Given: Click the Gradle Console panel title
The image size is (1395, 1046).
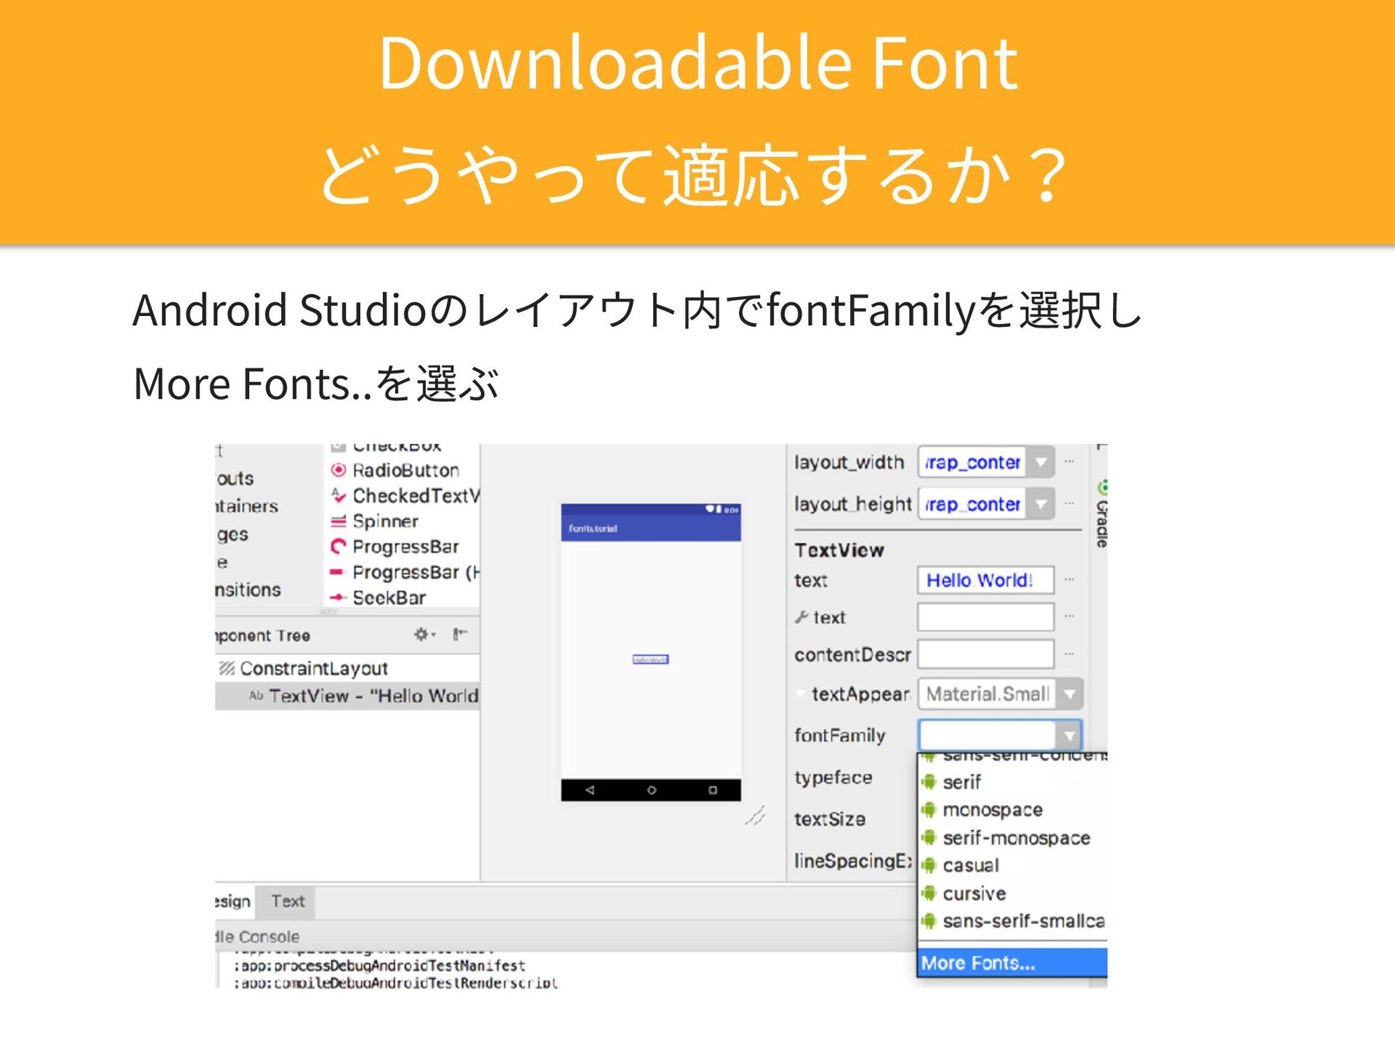Looking at the screenshot, I should 258,937.
